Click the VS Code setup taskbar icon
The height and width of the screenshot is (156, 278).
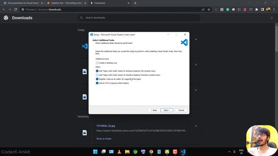[x=183, y=152]
